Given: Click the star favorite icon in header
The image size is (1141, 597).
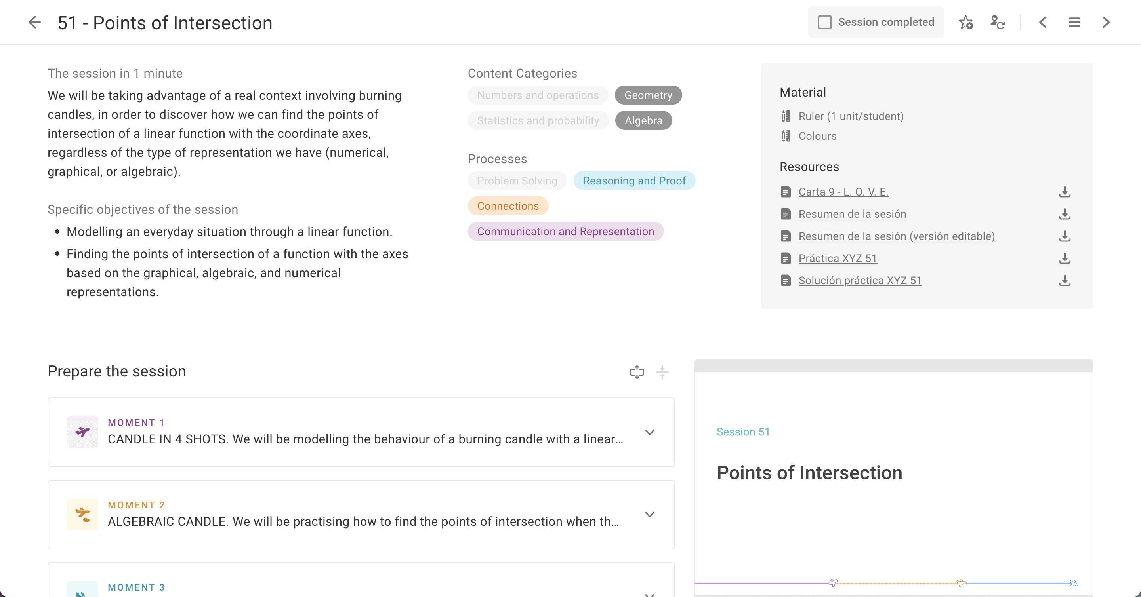Looking at the screenshot, I should 965,22.
